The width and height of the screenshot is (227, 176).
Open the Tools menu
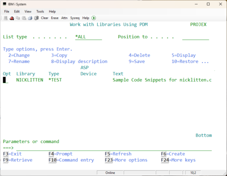coord(40,12)
